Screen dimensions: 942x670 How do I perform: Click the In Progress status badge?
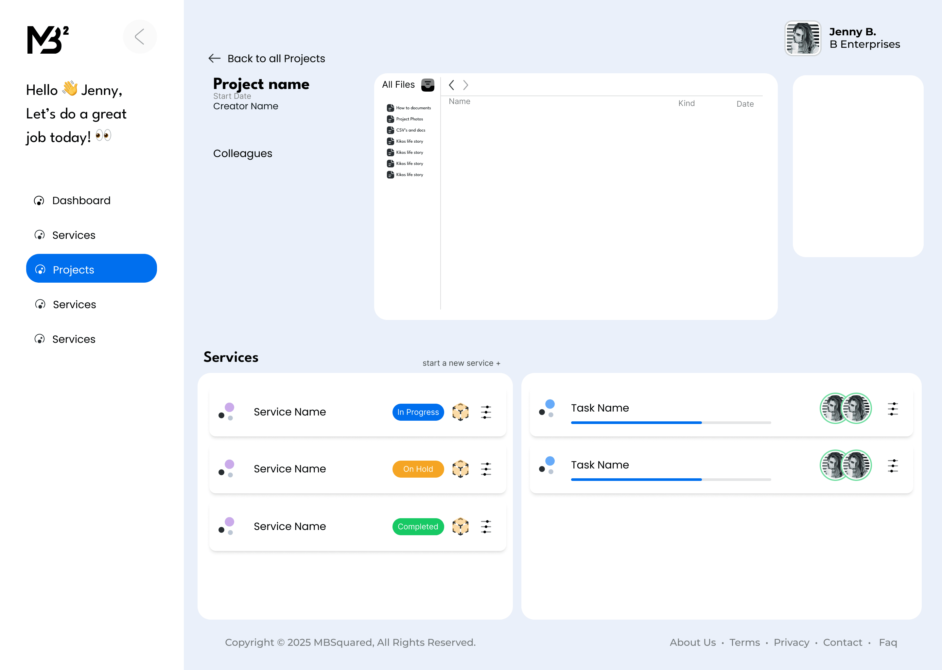point(418,412)
